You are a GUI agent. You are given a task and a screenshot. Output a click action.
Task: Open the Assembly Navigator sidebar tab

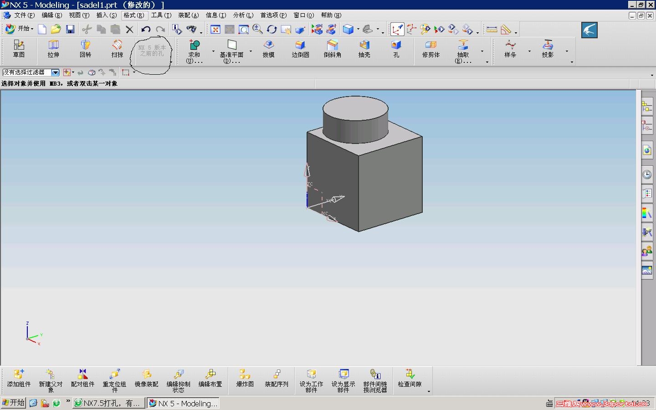tap(647, 108)
